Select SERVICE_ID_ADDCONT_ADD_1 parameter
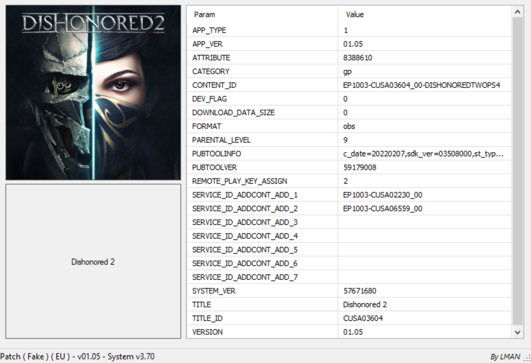 click(x=245, y=195)
